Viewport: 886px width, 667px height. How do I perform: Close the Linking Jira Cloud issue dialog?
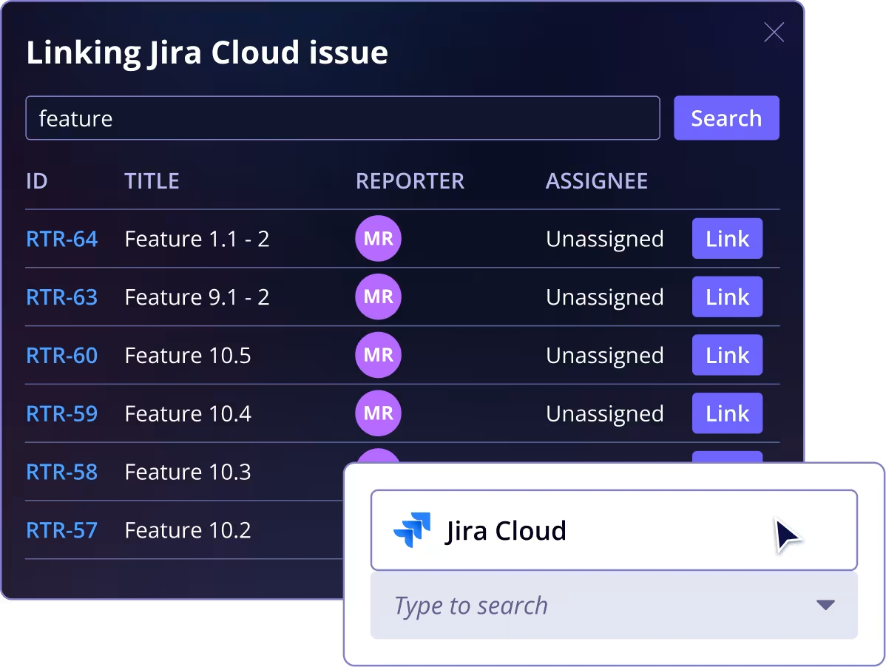(774, 33)
